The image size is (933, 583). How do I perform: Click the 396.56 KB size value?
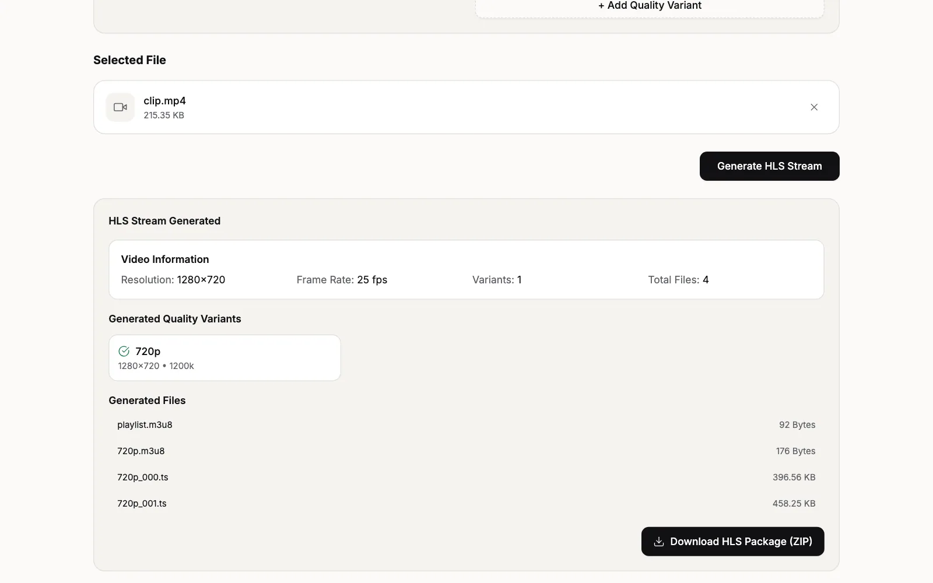pos(794,477)
